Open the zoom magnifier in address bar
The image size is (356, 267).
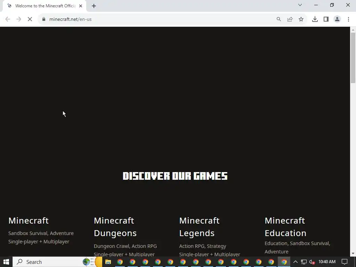click(x=278, y=19)
